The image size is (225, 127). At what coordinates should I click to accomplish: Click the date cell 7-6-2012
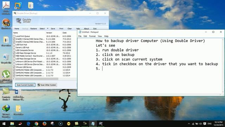tap(66, 53)
